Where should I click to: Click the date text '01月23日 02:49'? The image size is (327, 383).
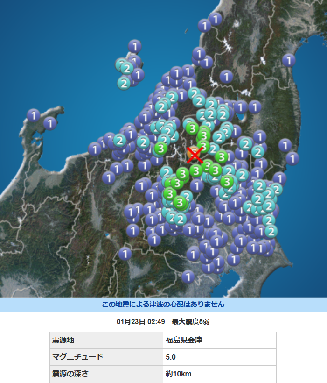coord(141,322)
